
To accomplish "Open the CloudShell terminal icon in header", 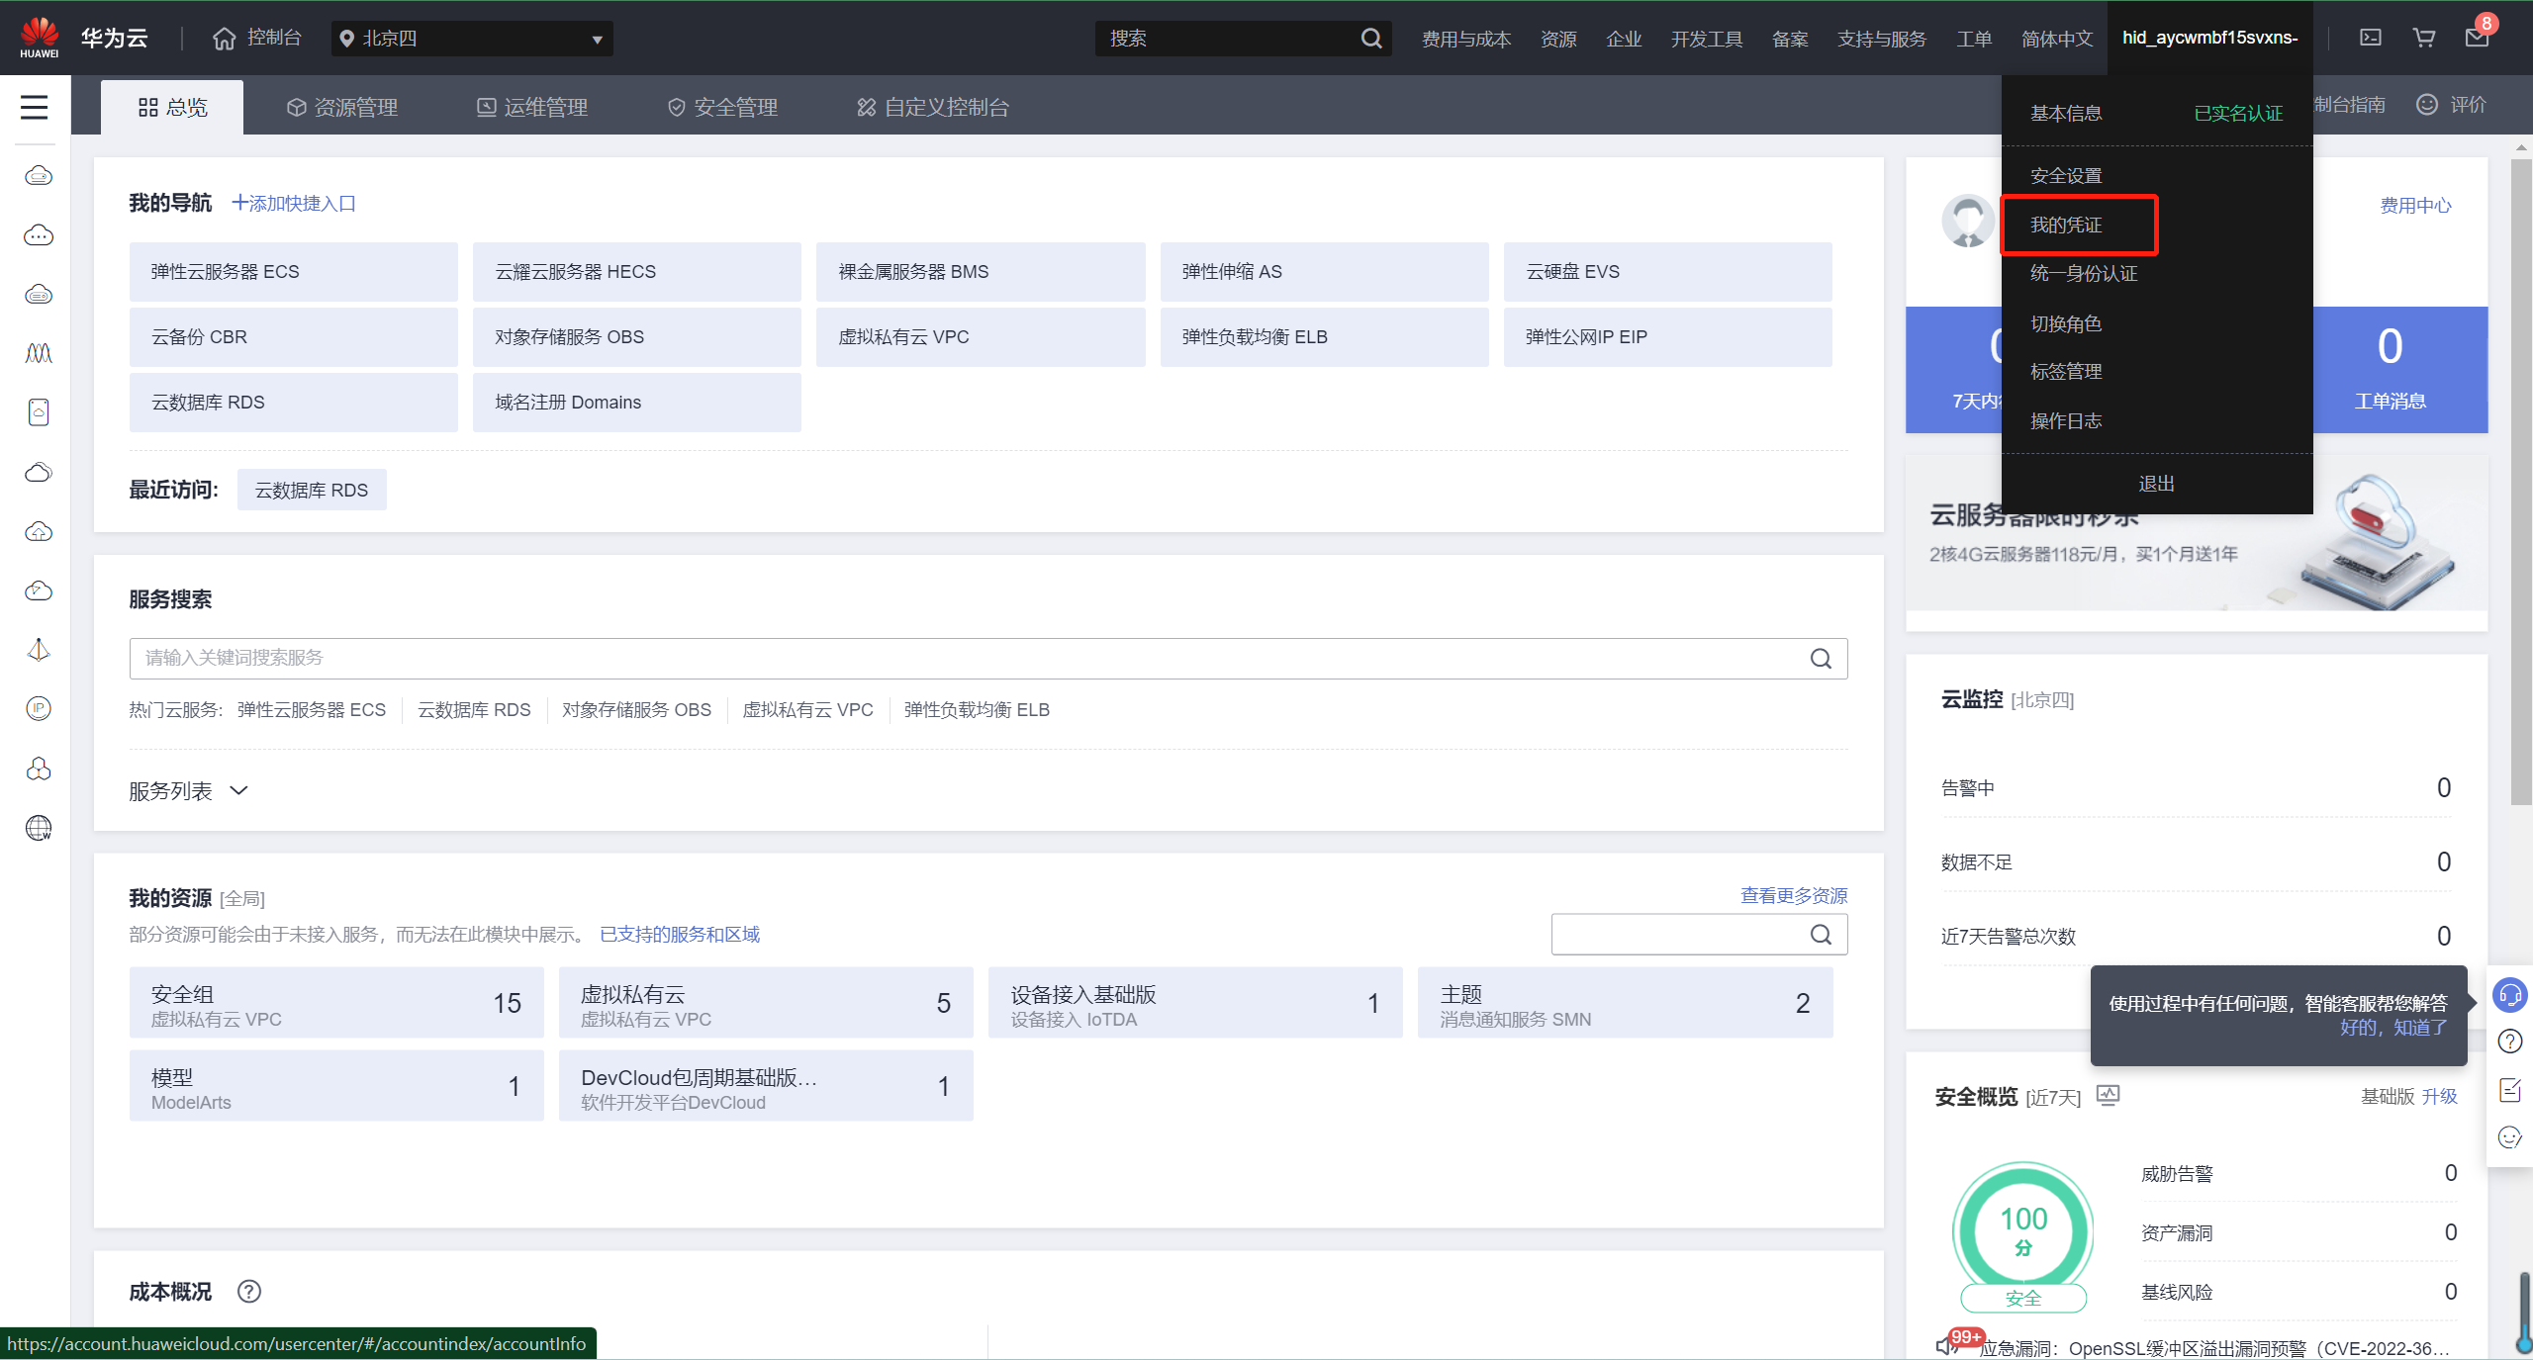I will point(2371,38).
